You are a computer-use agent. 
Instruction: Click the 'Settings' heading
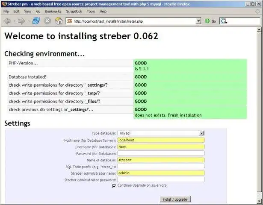pos(17,123)
